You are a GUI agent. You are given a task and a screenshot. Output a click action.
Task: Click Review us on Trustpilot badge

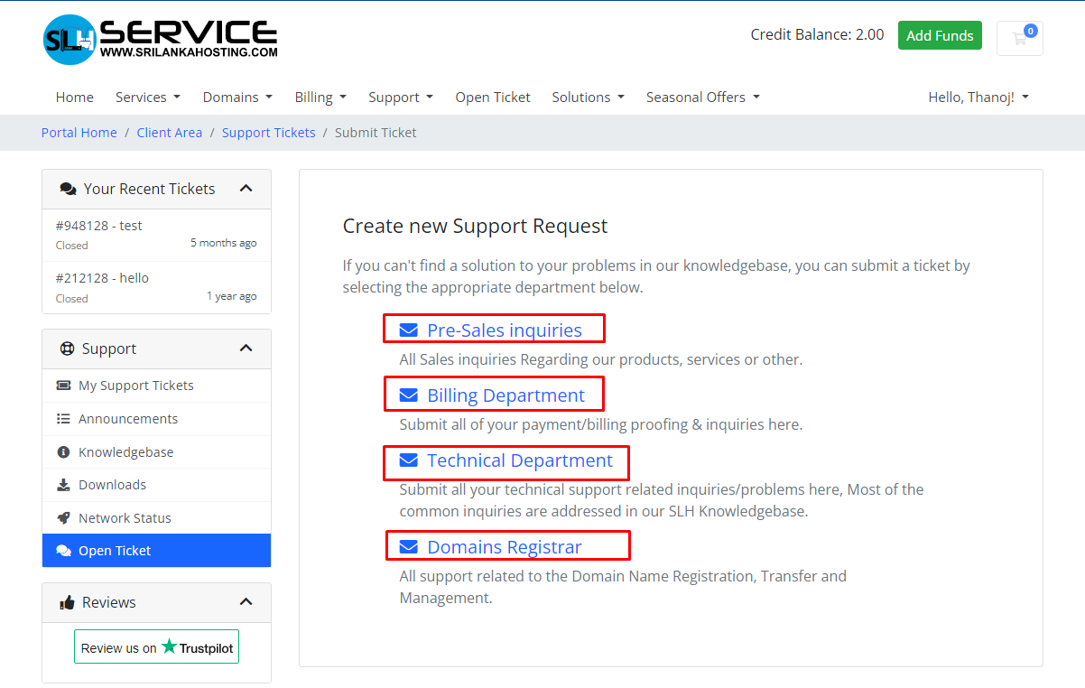156,647
